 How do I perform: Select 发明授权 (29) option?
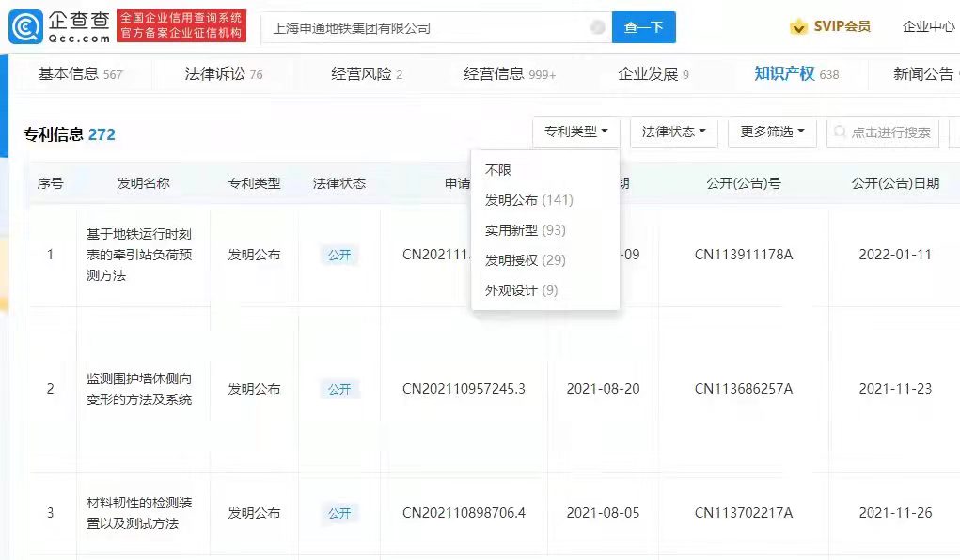(526, 260)
